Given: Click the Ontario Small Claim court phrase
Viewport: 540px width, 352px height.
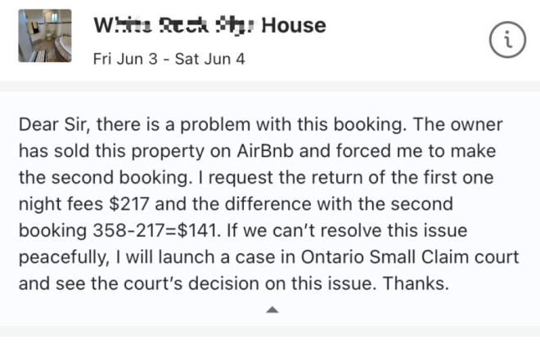Looking at the screenshot, I should click(410, 256).
